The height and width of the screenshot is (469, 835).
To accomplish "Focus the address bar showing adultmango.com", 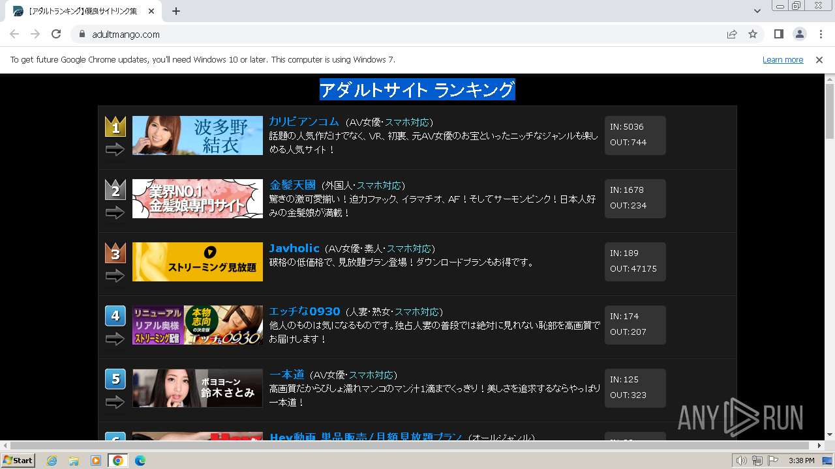I will pos(391,35).
